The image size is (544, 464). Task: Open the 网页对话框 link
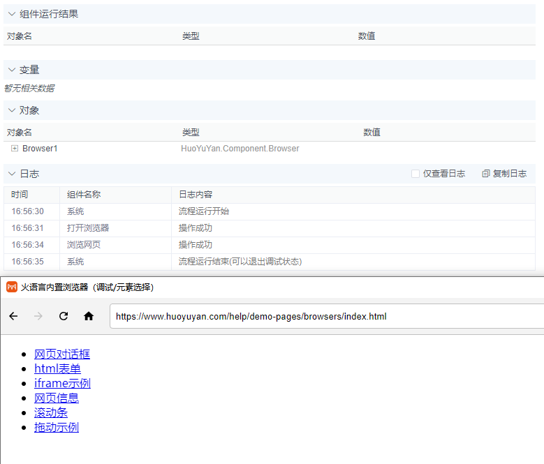pyautogui.click(x=62, y=354)
